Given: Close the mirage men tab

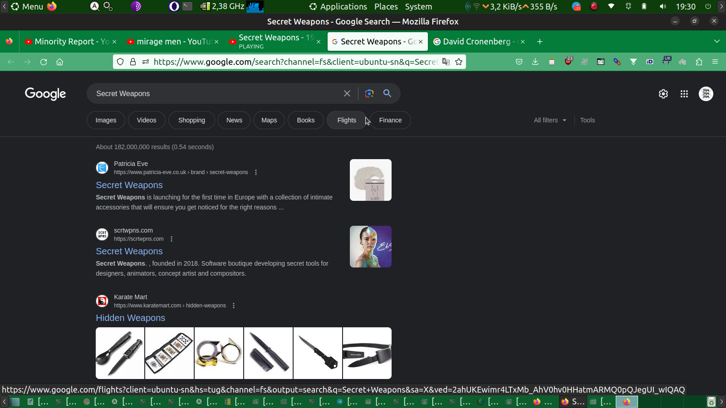Looking at the screenshot, I should click(x=216, y=42).
